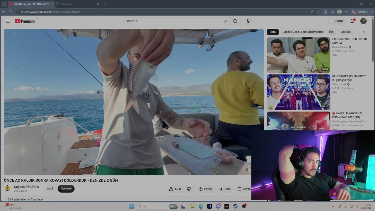Open the tab actions dropdown
The image size is (375, 211).
pos(4,4)
